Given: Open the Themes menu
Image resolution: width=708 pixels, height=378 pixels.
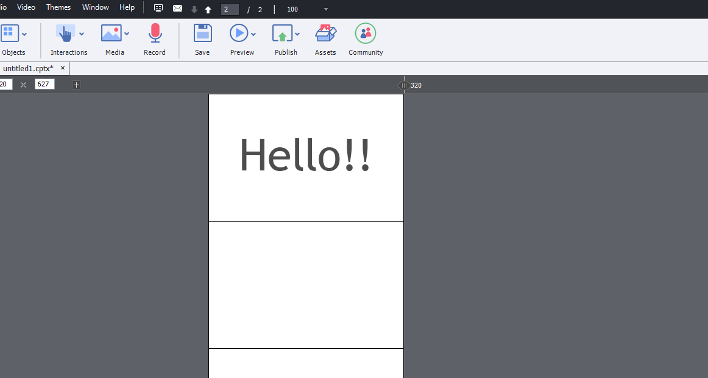Looking at the screenshot, I should 58,7.
